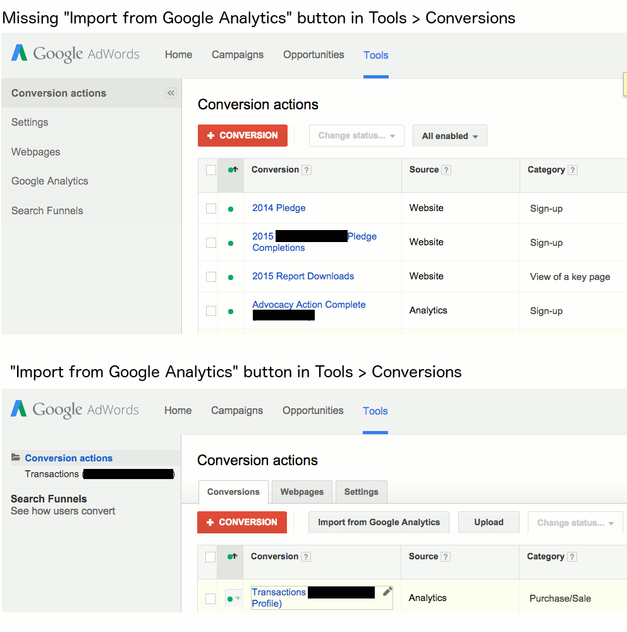
Task: Click the status dot for 2015 Report Downloads
Action: tap(231, 277)
